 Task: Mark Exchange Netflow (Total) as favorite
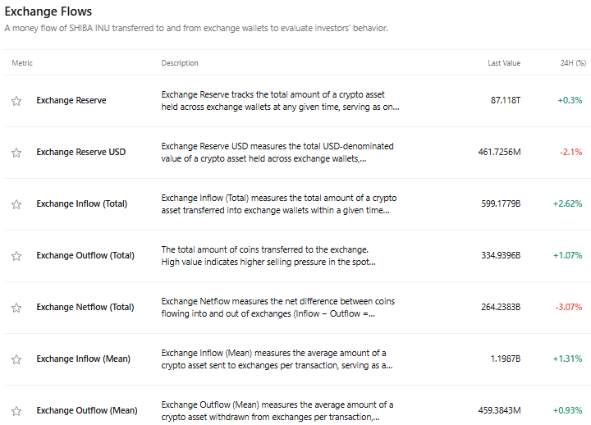click(16, 308)
